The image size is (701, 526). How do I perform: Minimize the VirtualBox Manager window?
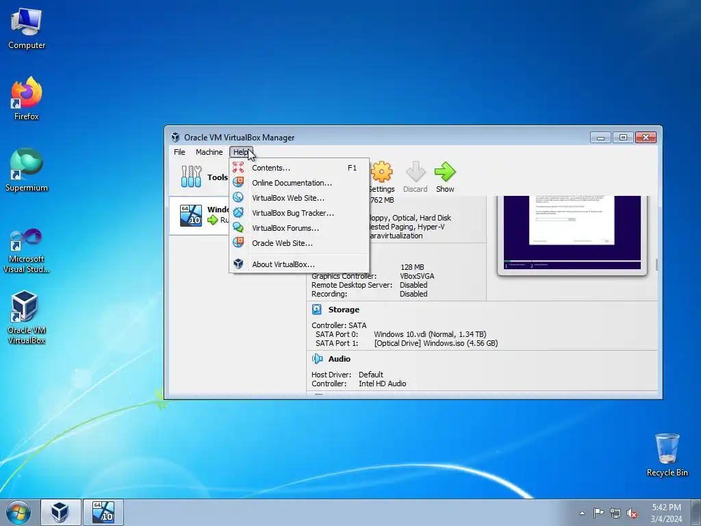coord(600,137)
